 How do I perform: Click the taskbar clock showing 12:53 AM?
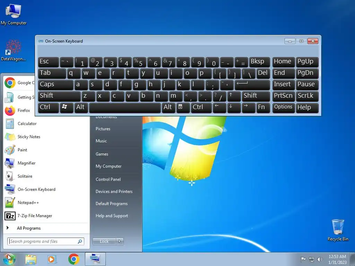[337, 259]
